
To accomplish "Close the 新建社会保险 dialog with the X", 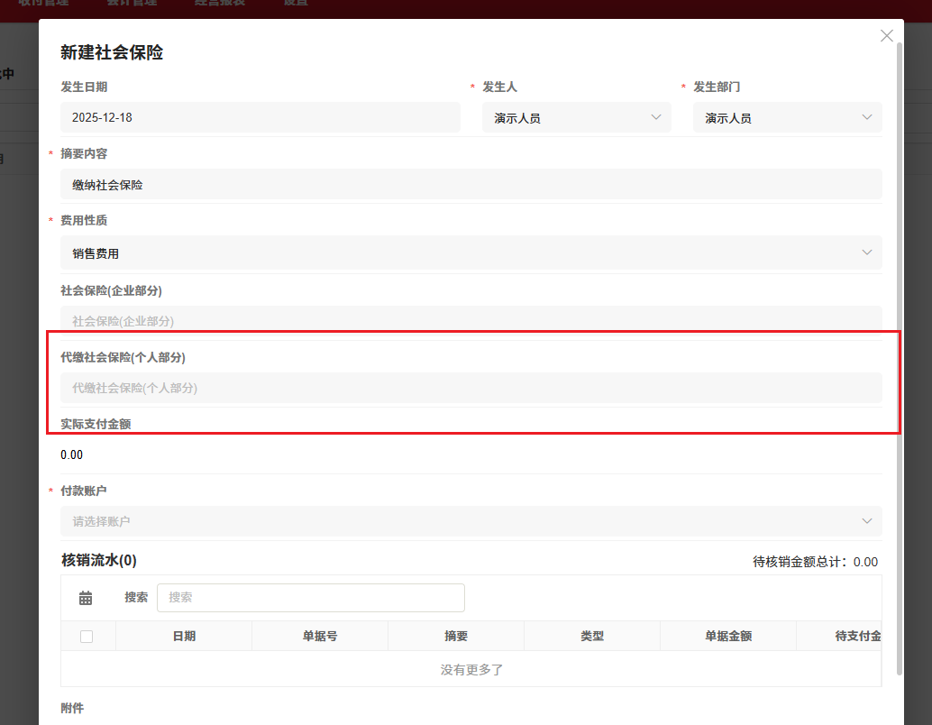I will (x=887, y=36).
